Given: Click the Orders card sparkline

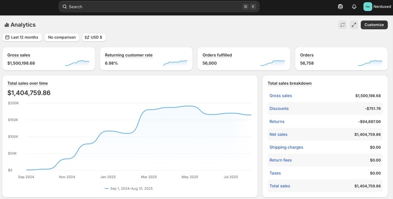Looking at the screenshot, I should click(x=370, y=63).
